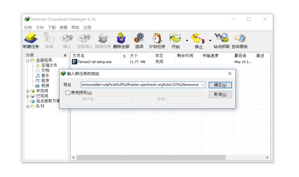Enable the 使用授权 checkbox
299x177 pixels.
68,93
